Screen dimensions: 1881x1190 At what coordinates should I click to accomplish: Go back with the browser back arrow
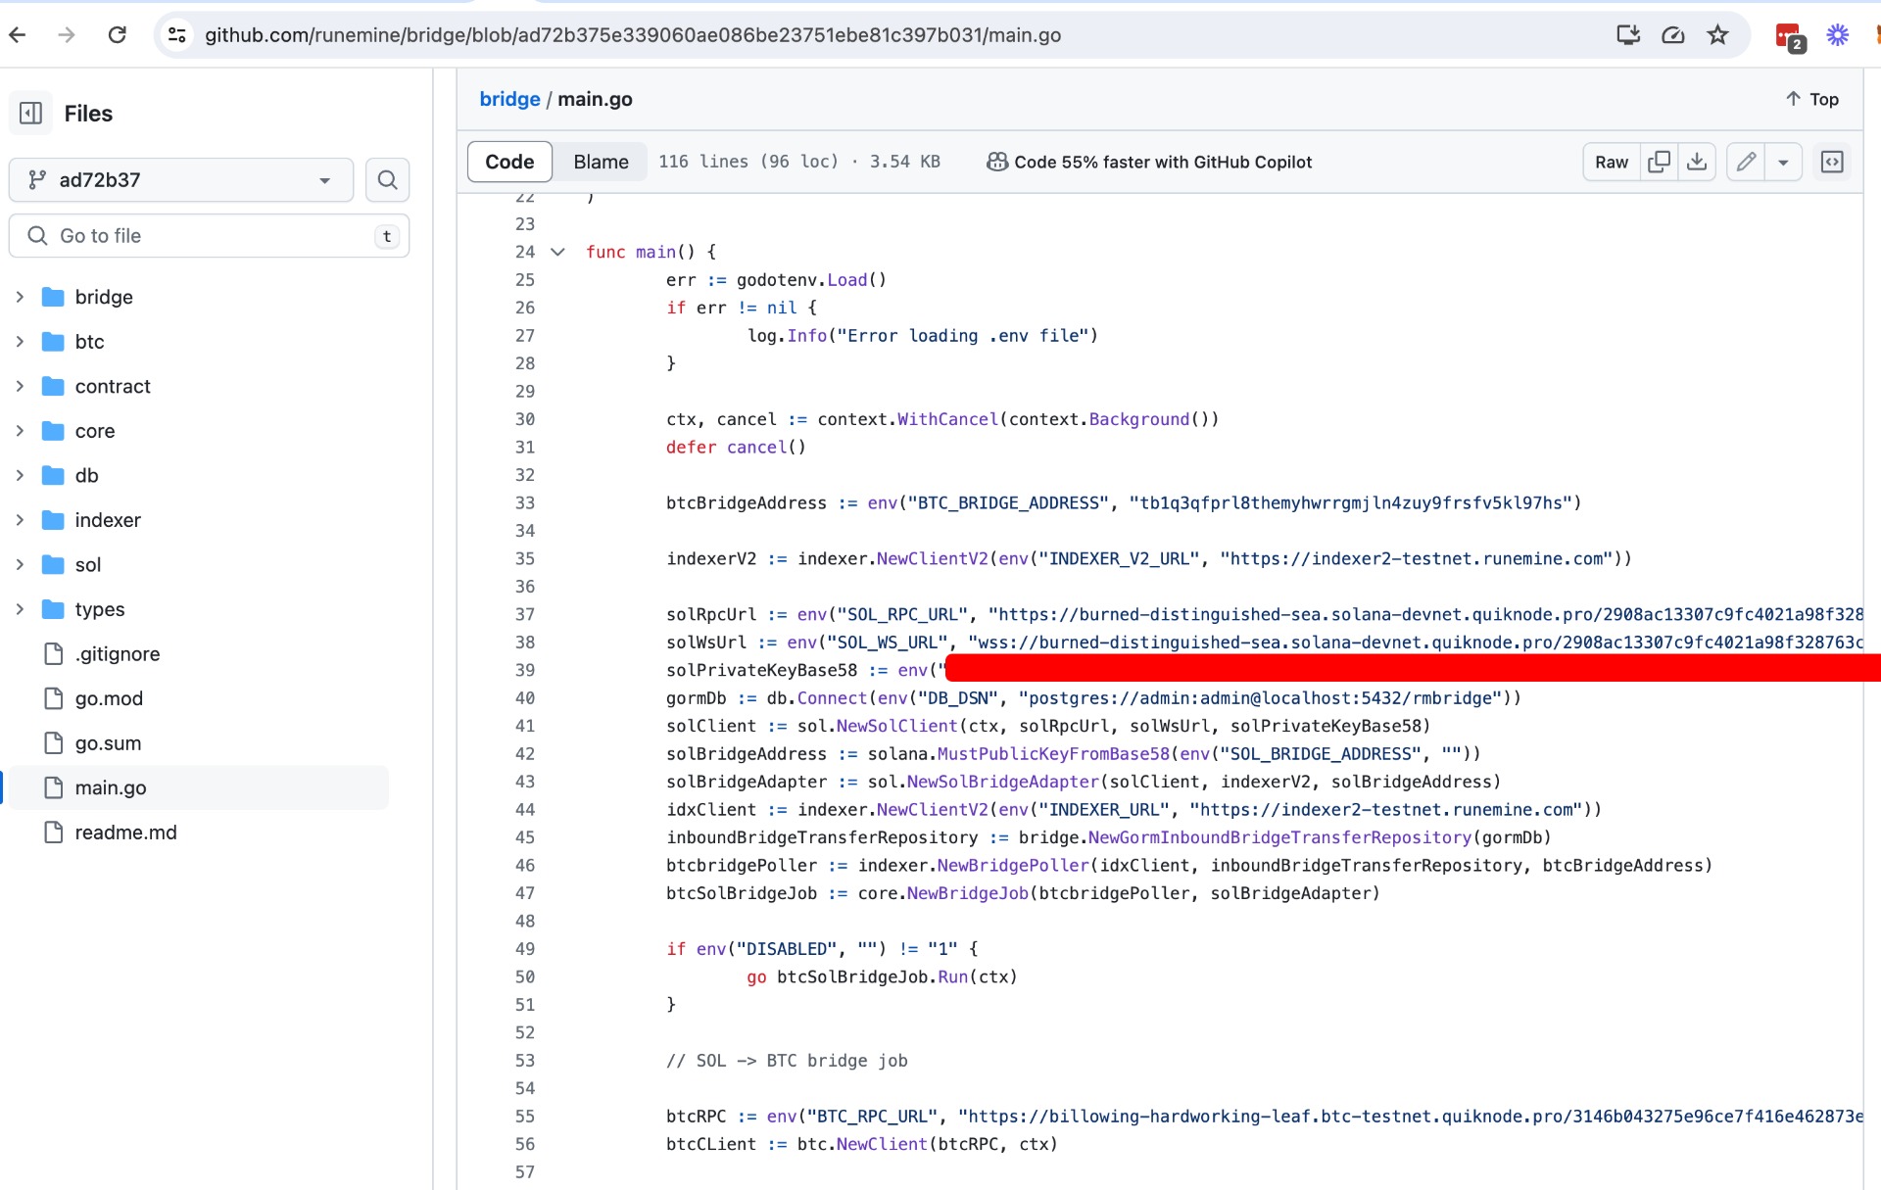pos(18,35)
